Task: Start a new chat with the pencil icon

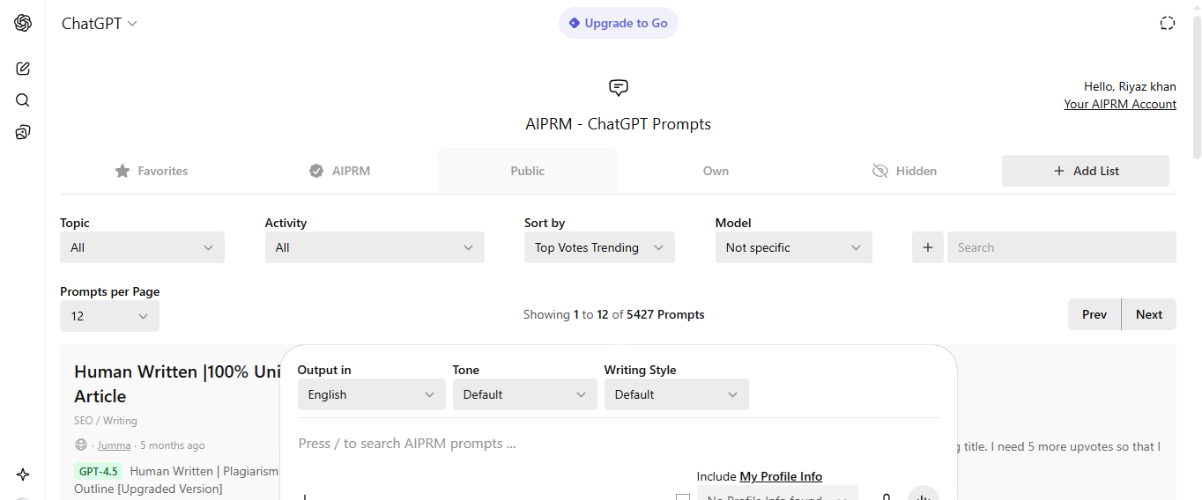Action: [x=23, y=69]
